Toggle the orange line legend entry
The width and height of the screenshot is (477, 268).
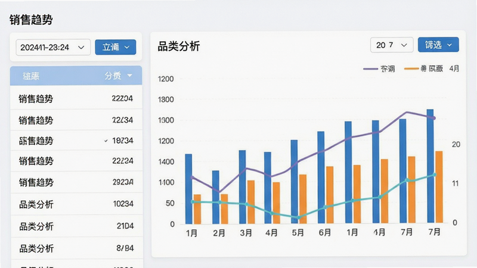423,68
